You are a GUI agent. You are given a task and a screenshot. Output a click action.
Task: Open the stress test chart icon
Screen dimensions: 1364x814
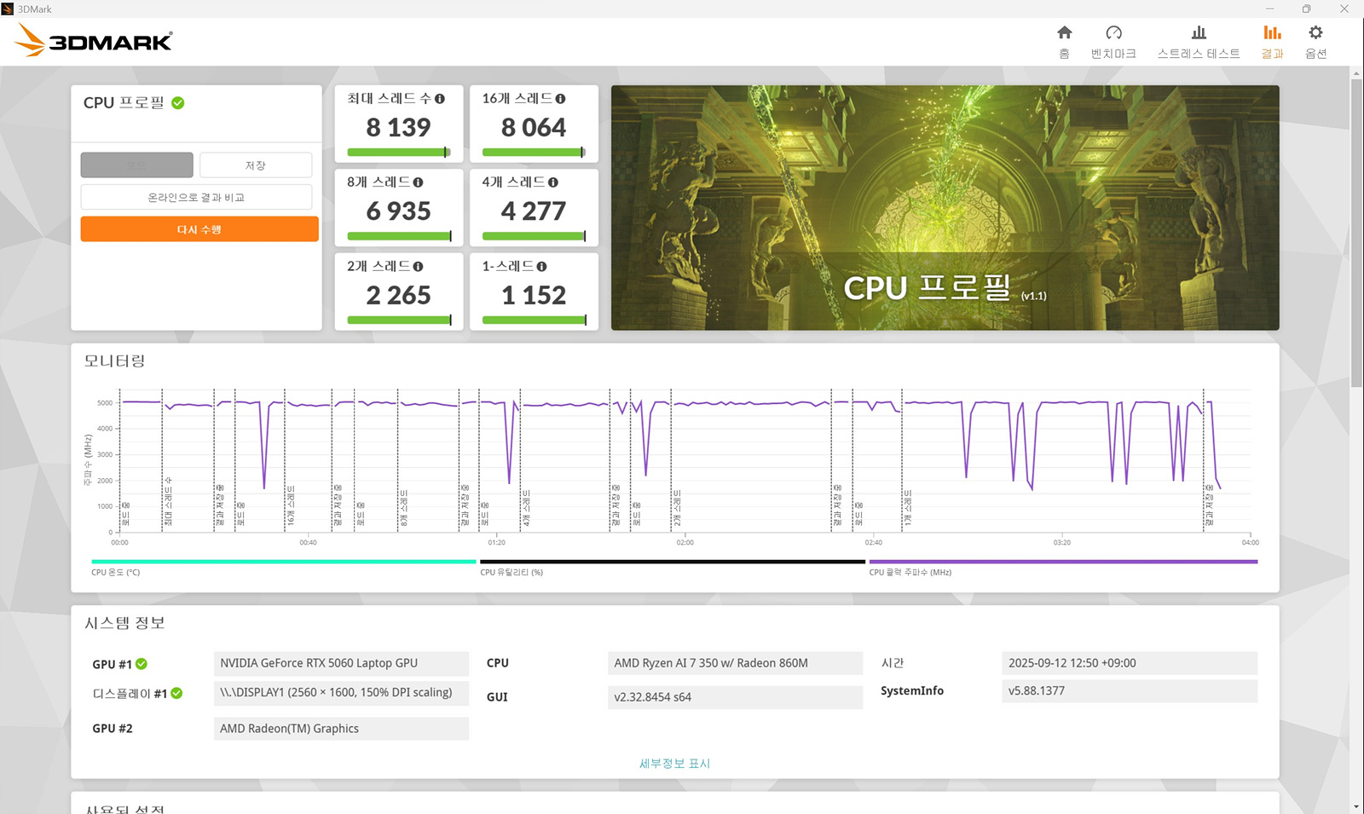[x=1199, y=32]
